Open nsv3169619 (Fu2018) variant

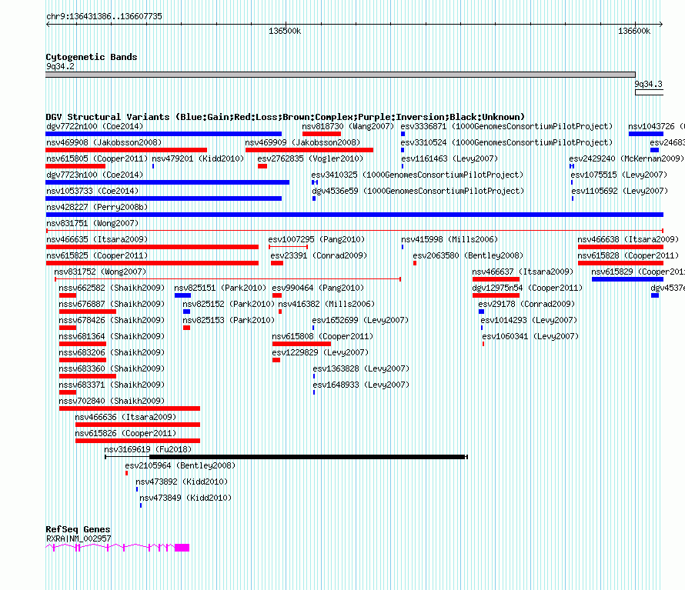click(x=148, y=450)
